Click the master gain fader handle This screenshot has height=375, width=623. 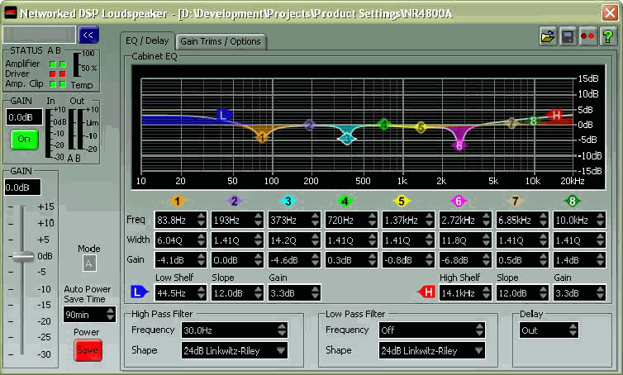click(x=23, y=256)
